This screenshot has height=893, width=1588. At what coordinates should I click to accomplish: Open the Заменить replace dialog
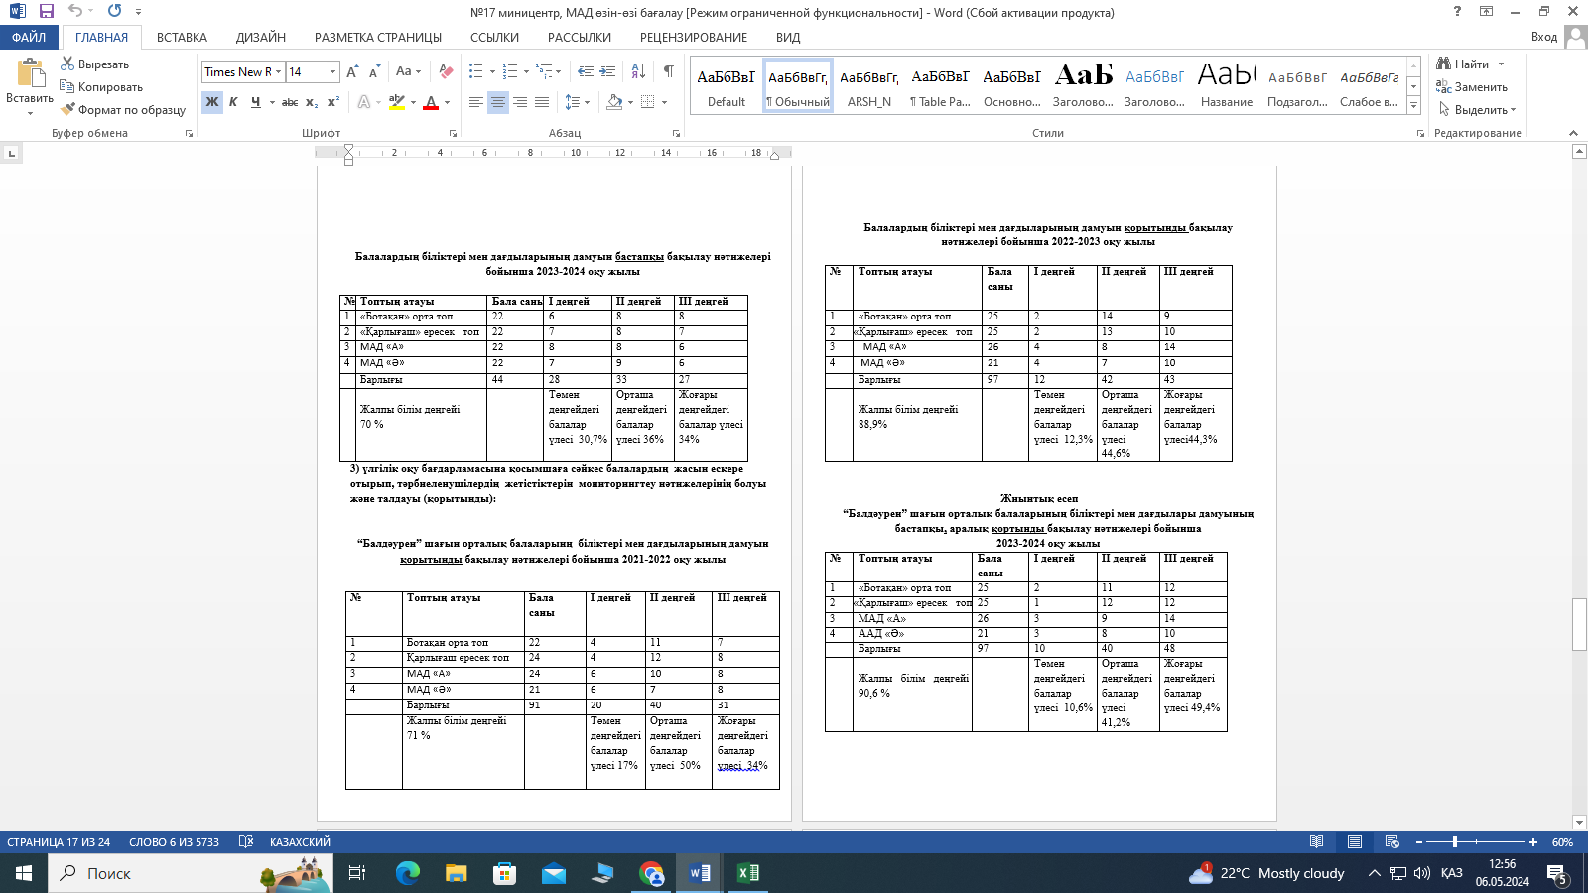(x=1472, y=86)
